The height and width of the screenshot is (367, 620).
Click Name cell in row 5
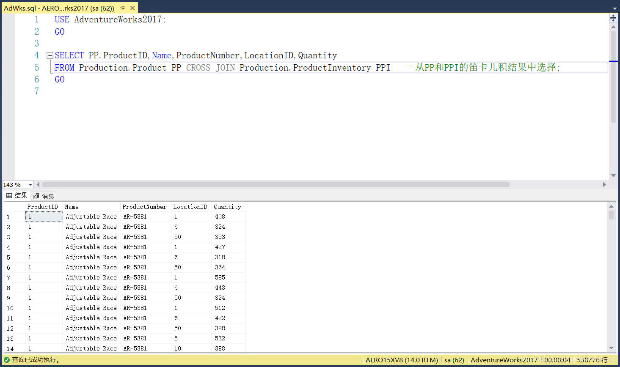(x=92, y=257)
